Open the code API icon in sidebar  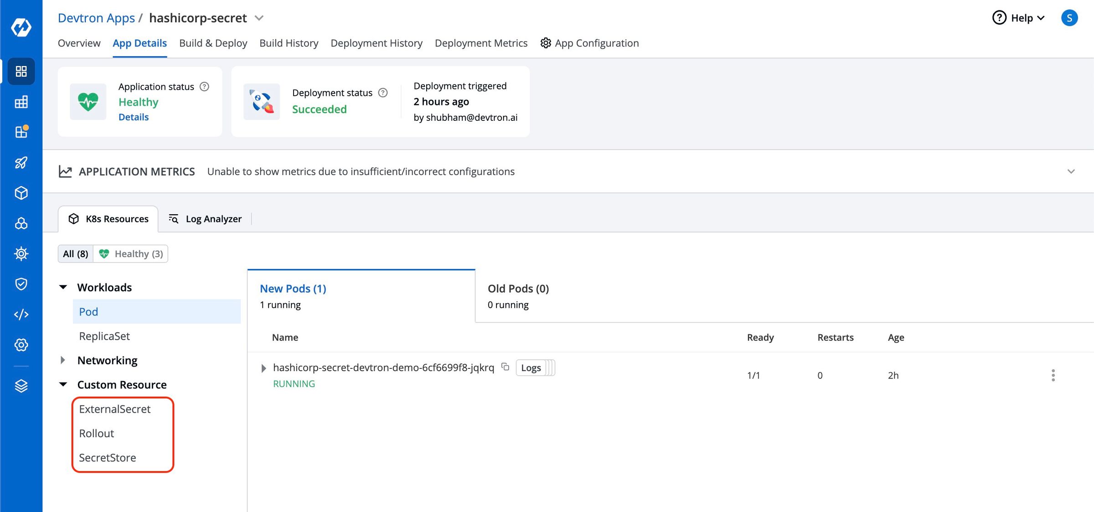tap(21, 314)
